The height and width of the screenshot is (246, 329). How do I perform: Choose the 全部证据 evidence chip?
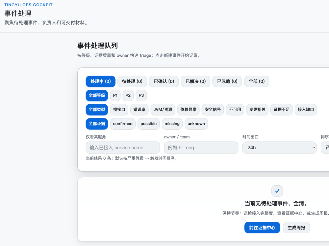point(97,124)
